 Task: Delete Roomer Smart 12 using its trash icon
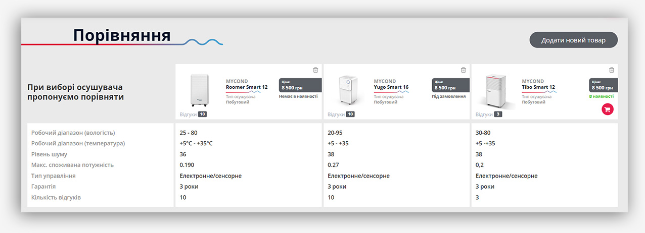[315, 70]
